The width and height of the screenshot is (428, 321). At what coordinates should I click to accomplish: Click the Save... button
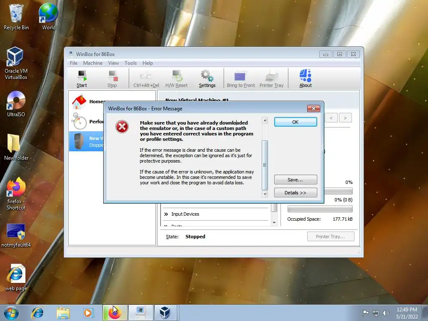point(296,180)
